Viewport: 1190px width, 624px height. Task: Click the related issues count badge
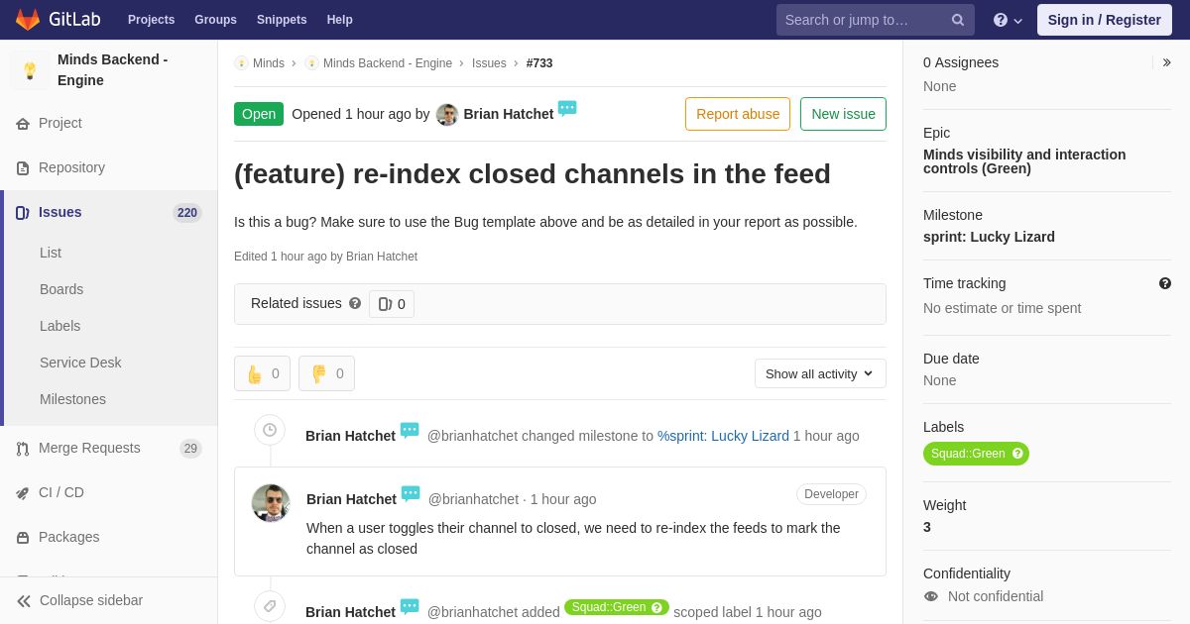coord(392,304)
